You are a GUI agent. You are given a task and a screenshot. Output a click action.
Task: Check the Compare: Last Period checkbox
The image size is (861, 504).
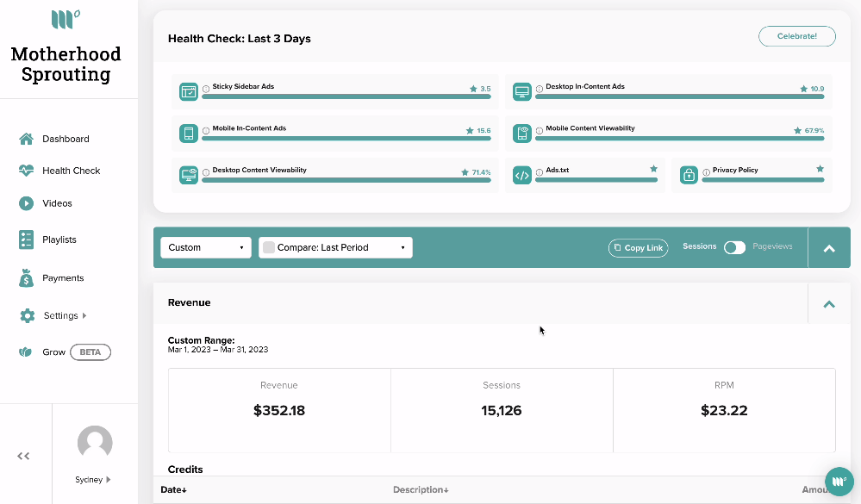(x=269, y=247)
